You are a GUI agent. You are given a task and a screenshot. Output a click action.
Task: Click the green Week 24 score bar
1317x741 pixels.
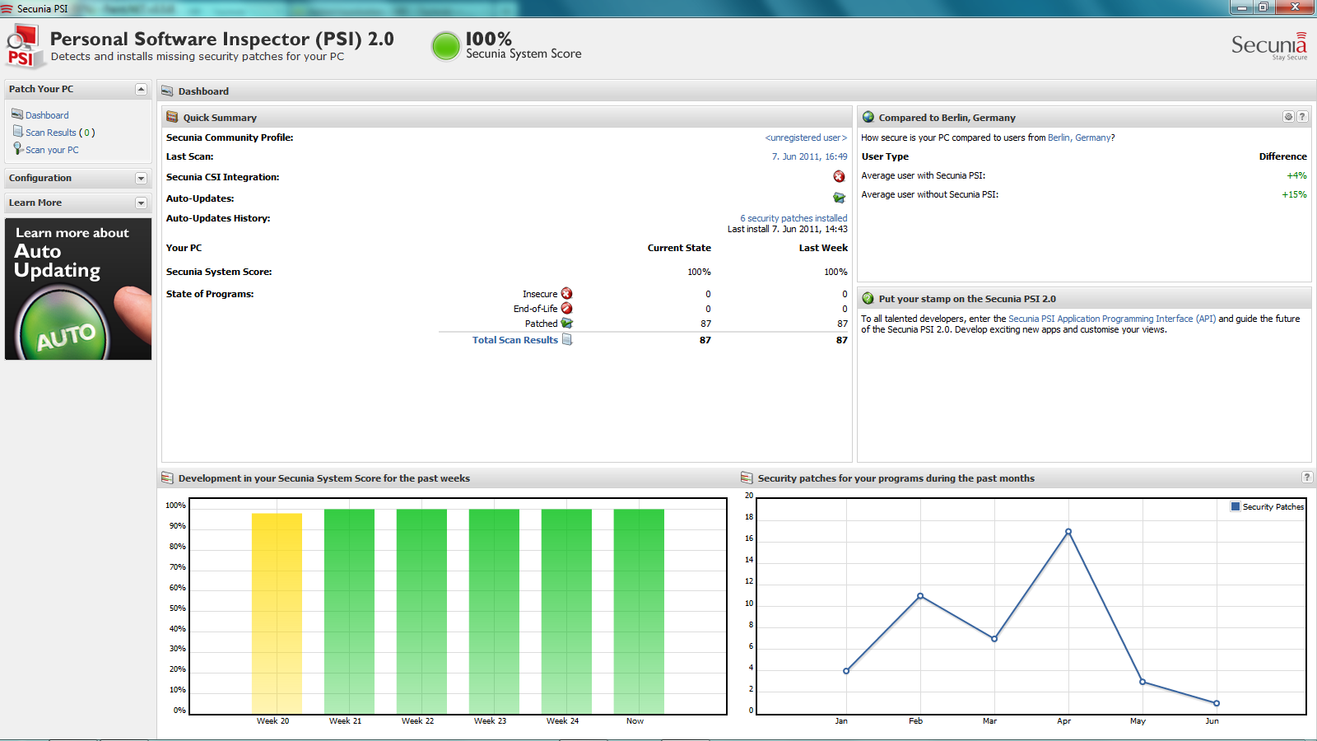(566, 611)
